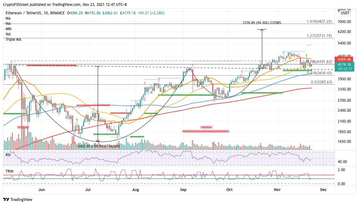
Task: Click the RSI pane label
Action: click(8, 155)
